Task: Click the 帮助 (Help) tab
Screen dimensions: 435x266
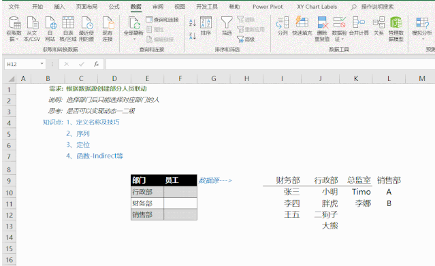Action: (234, 7)
